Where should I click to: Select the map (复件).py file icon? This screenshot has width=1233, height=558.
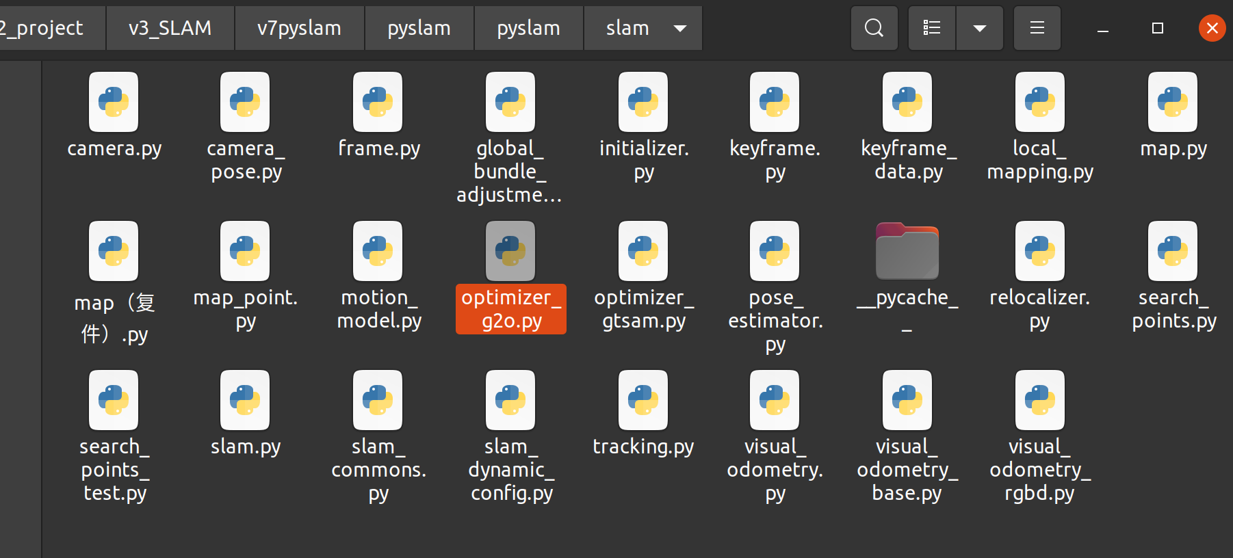[114, 251]
